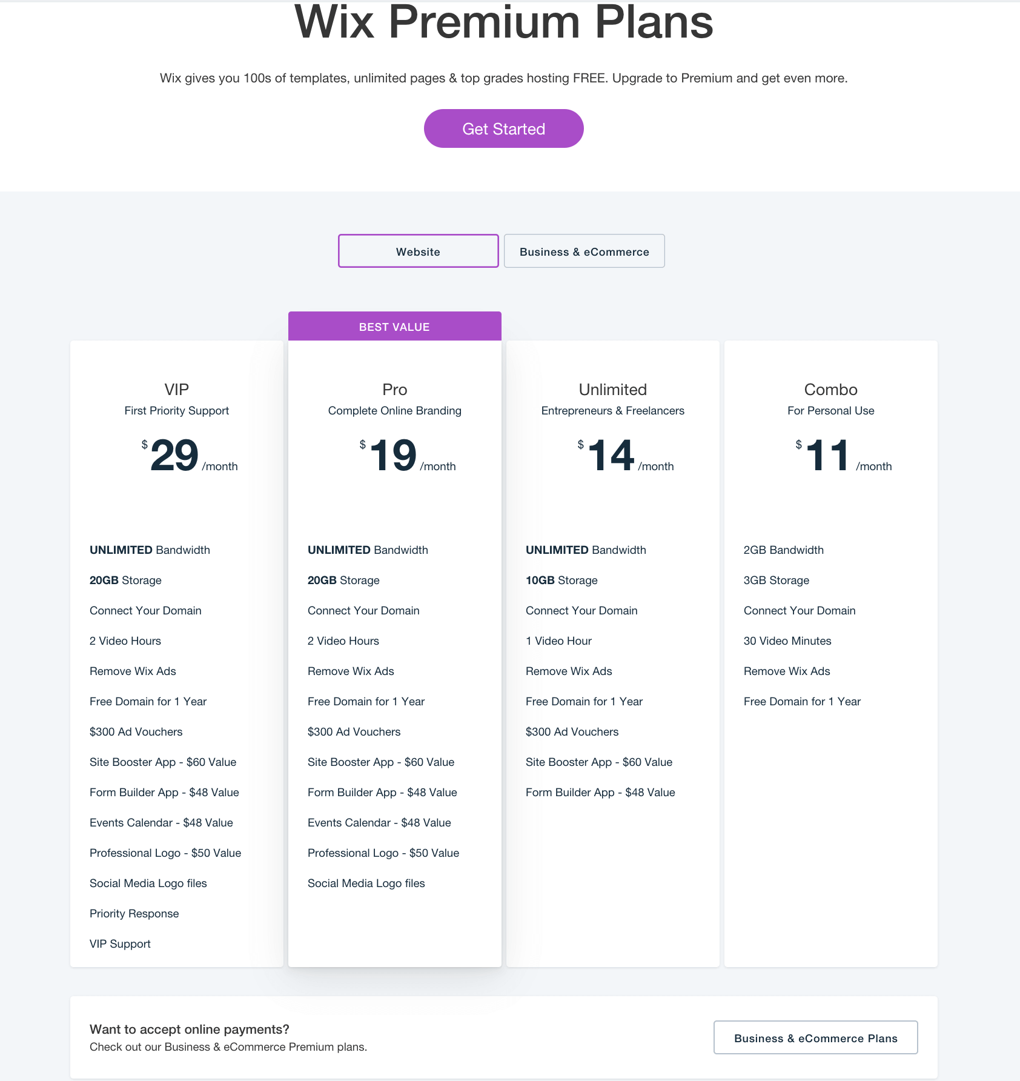Screen dimensions: 1020x1081
Task: Click 'UNLIMITED Bandwidth' in VIP plan
Action: point(150,550)
